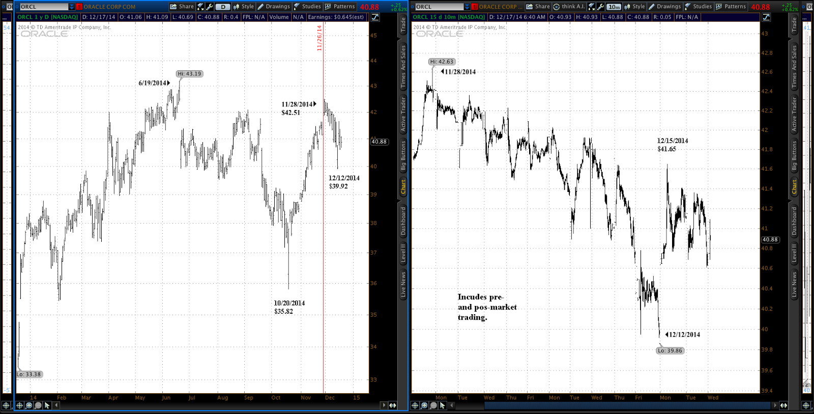Click flask quick-study icon in right chart

pos(591,7)
